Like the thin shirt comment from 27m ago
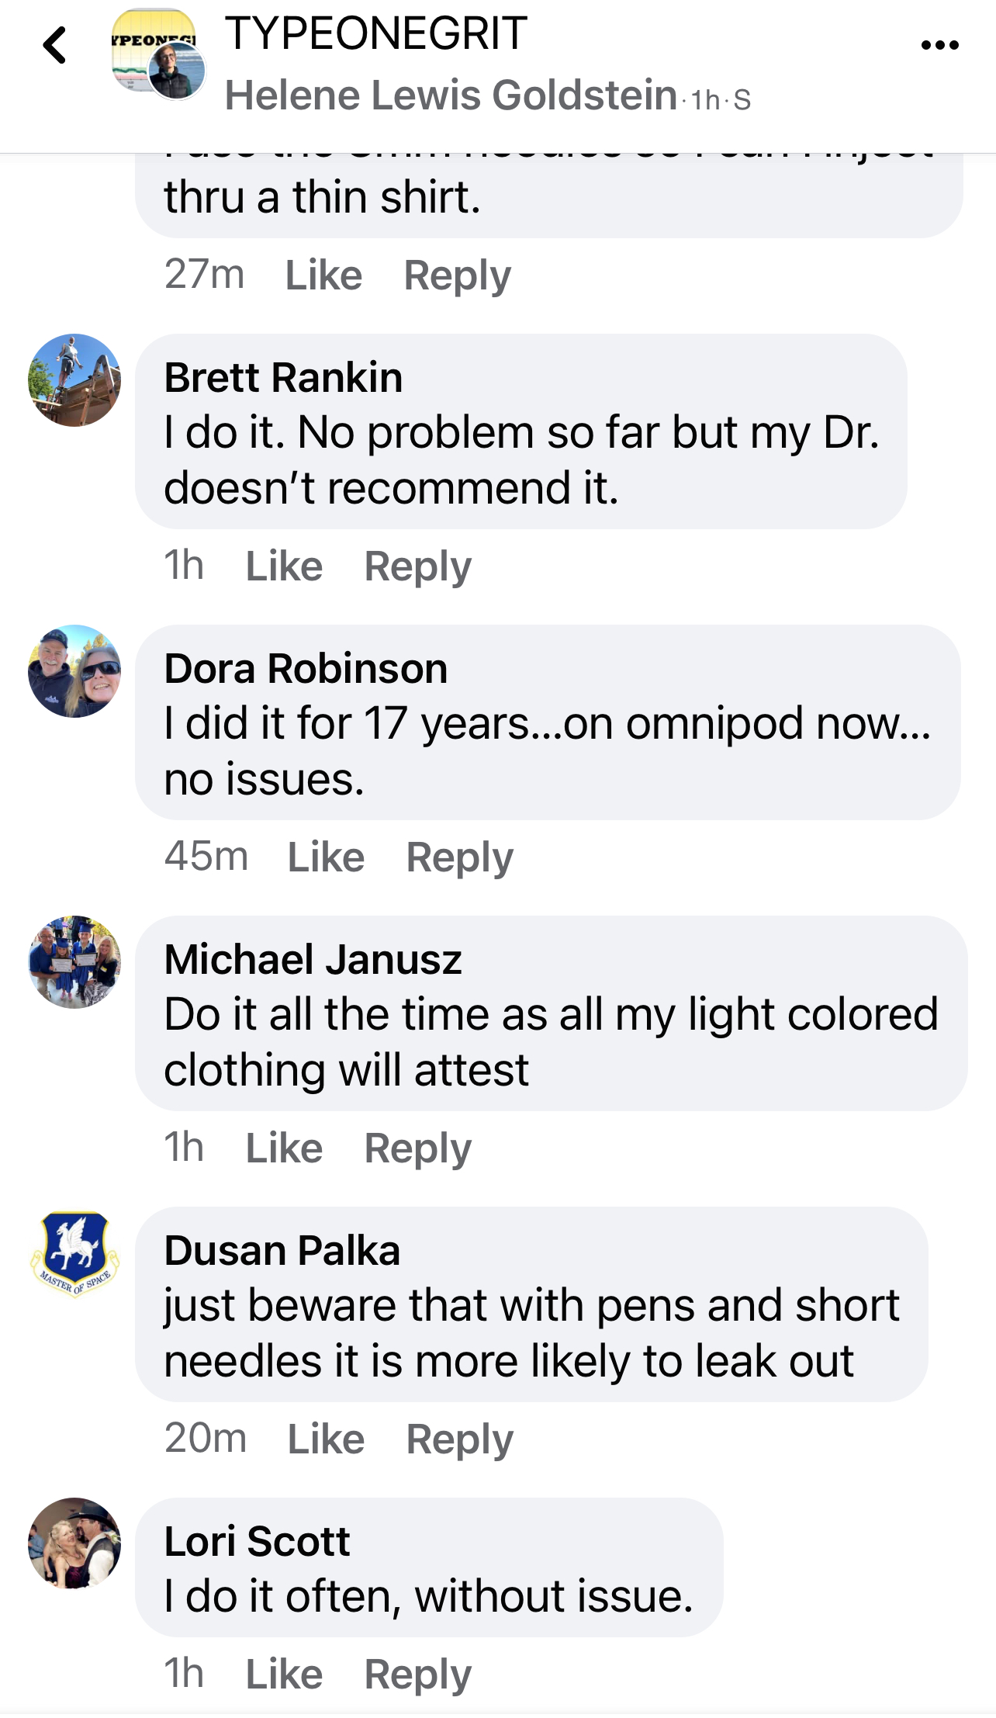The height and width of the screenshot is (1718, 996). click(x=323, y=275)
